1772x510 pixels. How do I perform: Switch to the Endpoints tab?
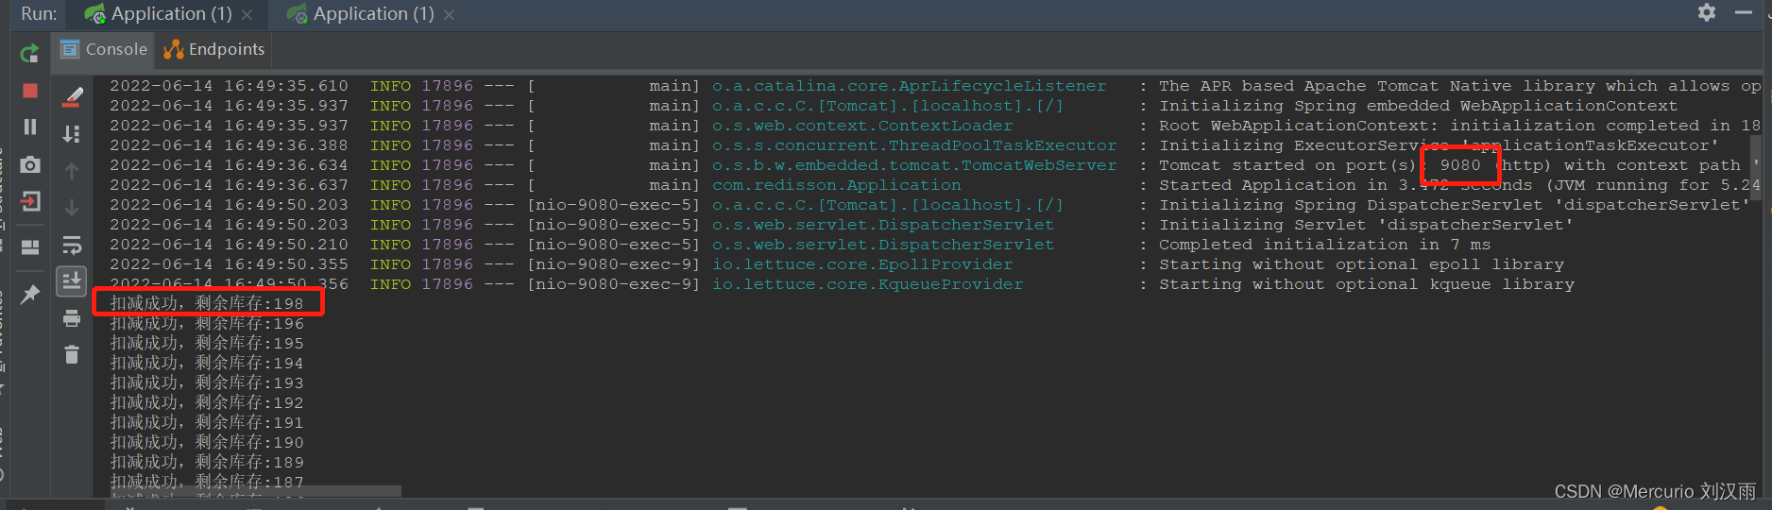[214, 49]
